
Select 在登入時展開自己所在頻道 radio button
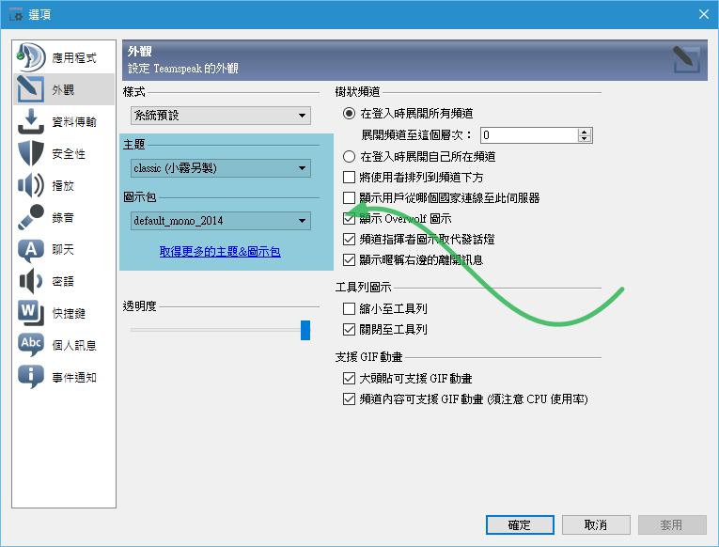tap(349, 157)
